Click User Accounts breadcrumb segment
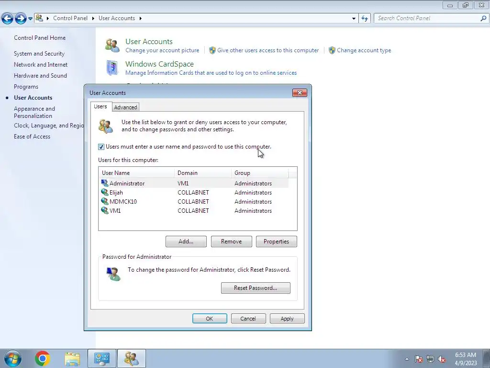490x368 pixels. click(117, 18)
